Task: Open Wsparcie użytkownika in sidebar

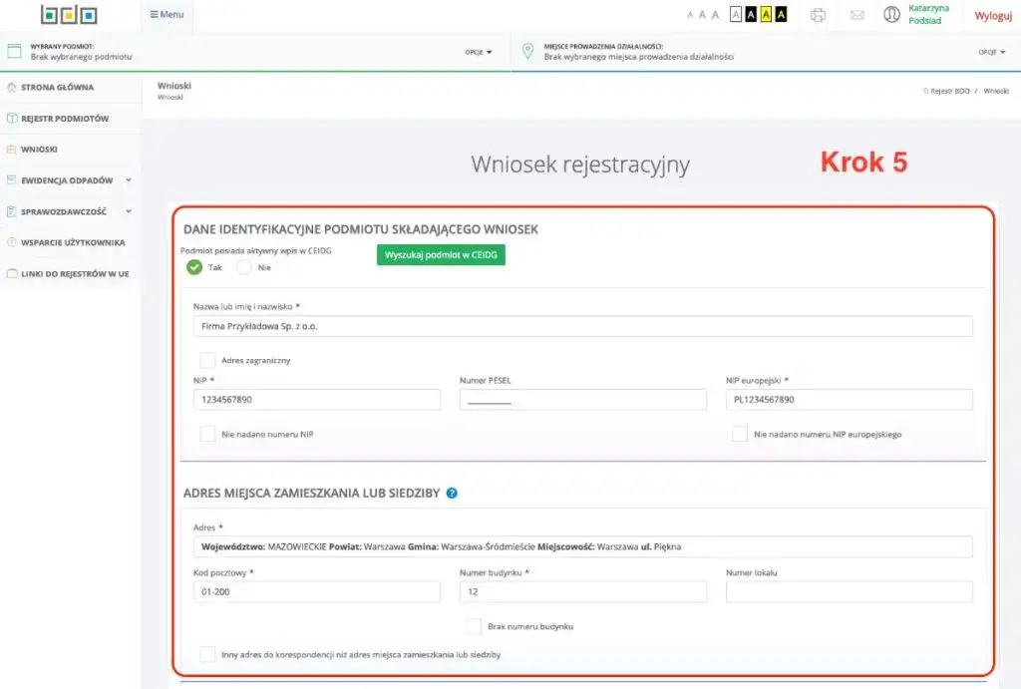Action: (x=71, y=242)
